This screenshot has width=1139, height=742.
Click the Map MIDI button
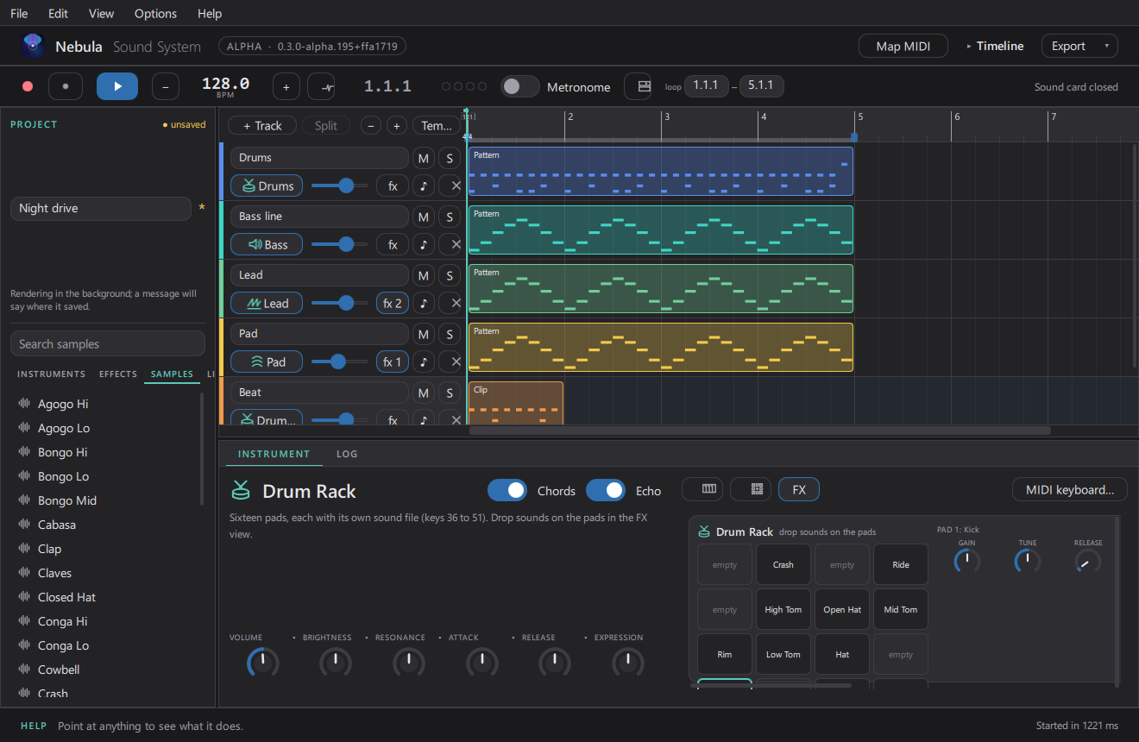(x=903, y=46)
